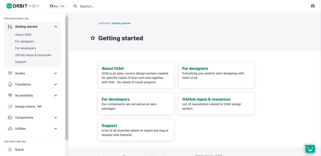This screenshot has width=321, height=156.
Task: Open the Foundation menu label
Action: 23,84
